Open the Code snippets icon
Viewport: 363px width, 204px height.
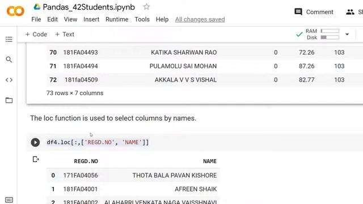click(9, 80)
